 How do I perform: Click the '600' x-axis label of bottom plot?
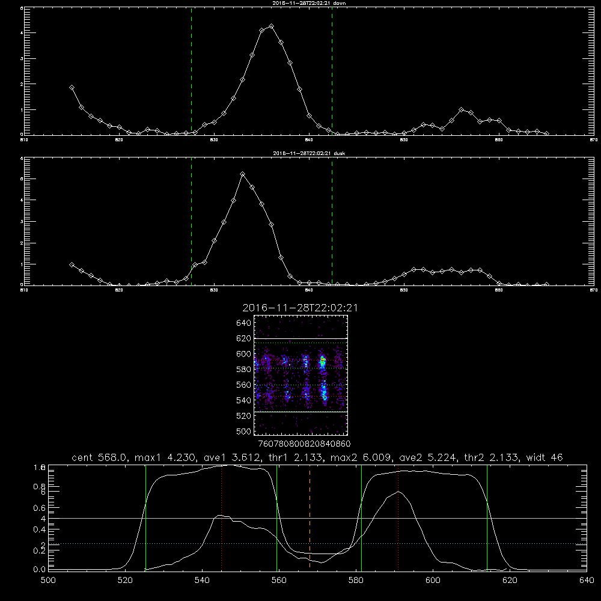tap(433, 581)
